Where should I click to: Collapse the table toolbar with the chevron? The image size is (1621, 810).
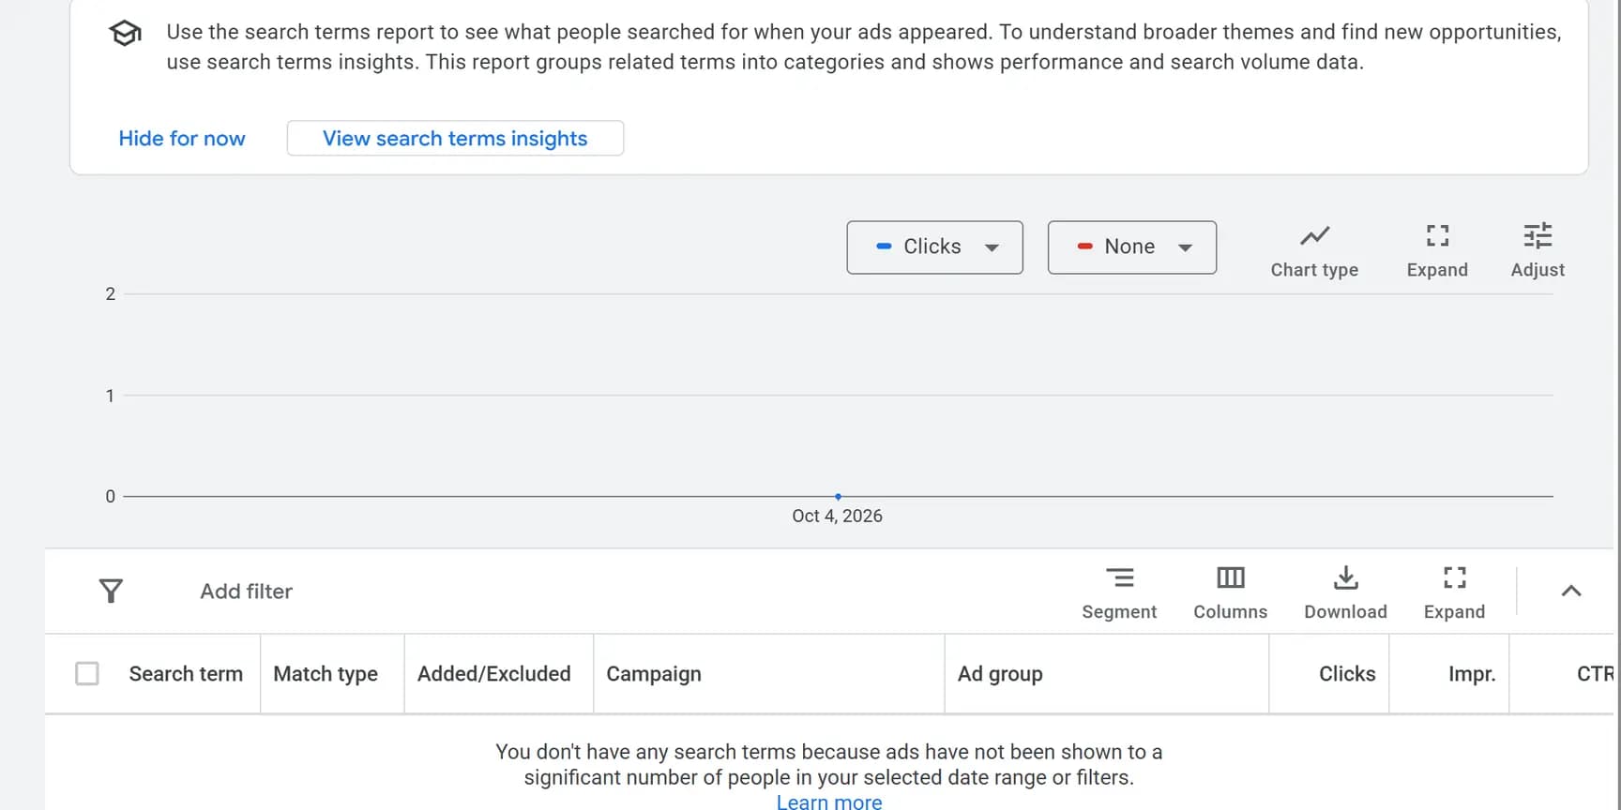tap(1571, 591)
